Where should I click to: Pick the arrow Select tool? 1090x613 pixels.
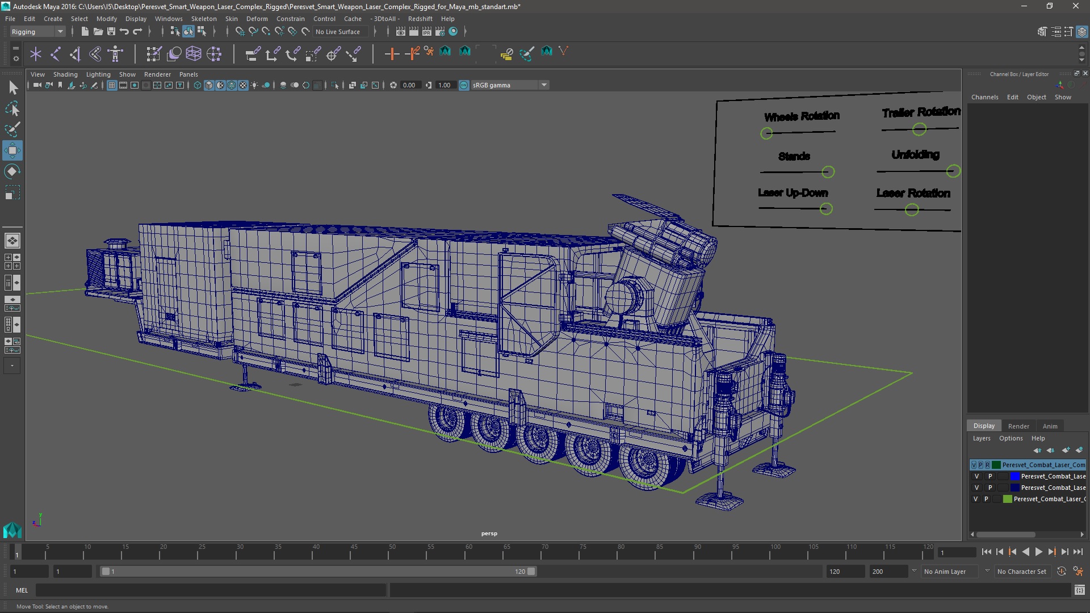tap(12, 87)
